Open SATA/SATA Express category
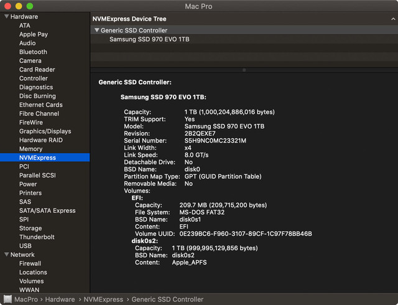 [x=47, y=210]
